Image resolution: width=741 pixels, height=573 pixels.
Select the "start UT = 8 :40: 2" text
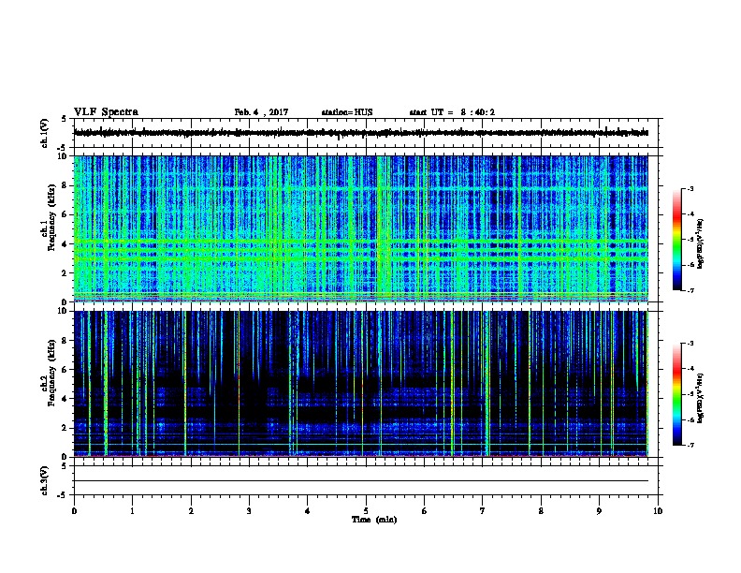[x=452, y=112]
